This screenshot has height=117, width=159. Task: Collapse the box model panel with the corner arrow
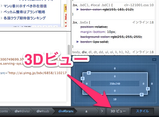tap(154, 60)
